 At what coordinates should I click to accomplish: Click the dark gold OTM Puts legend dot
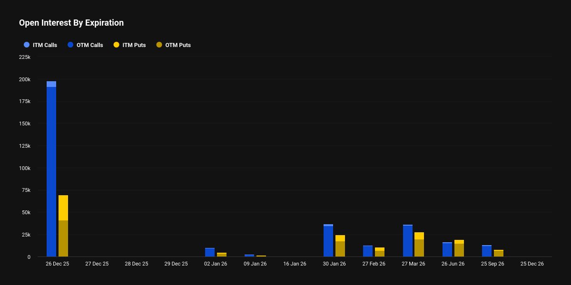[x=159, y=45]
